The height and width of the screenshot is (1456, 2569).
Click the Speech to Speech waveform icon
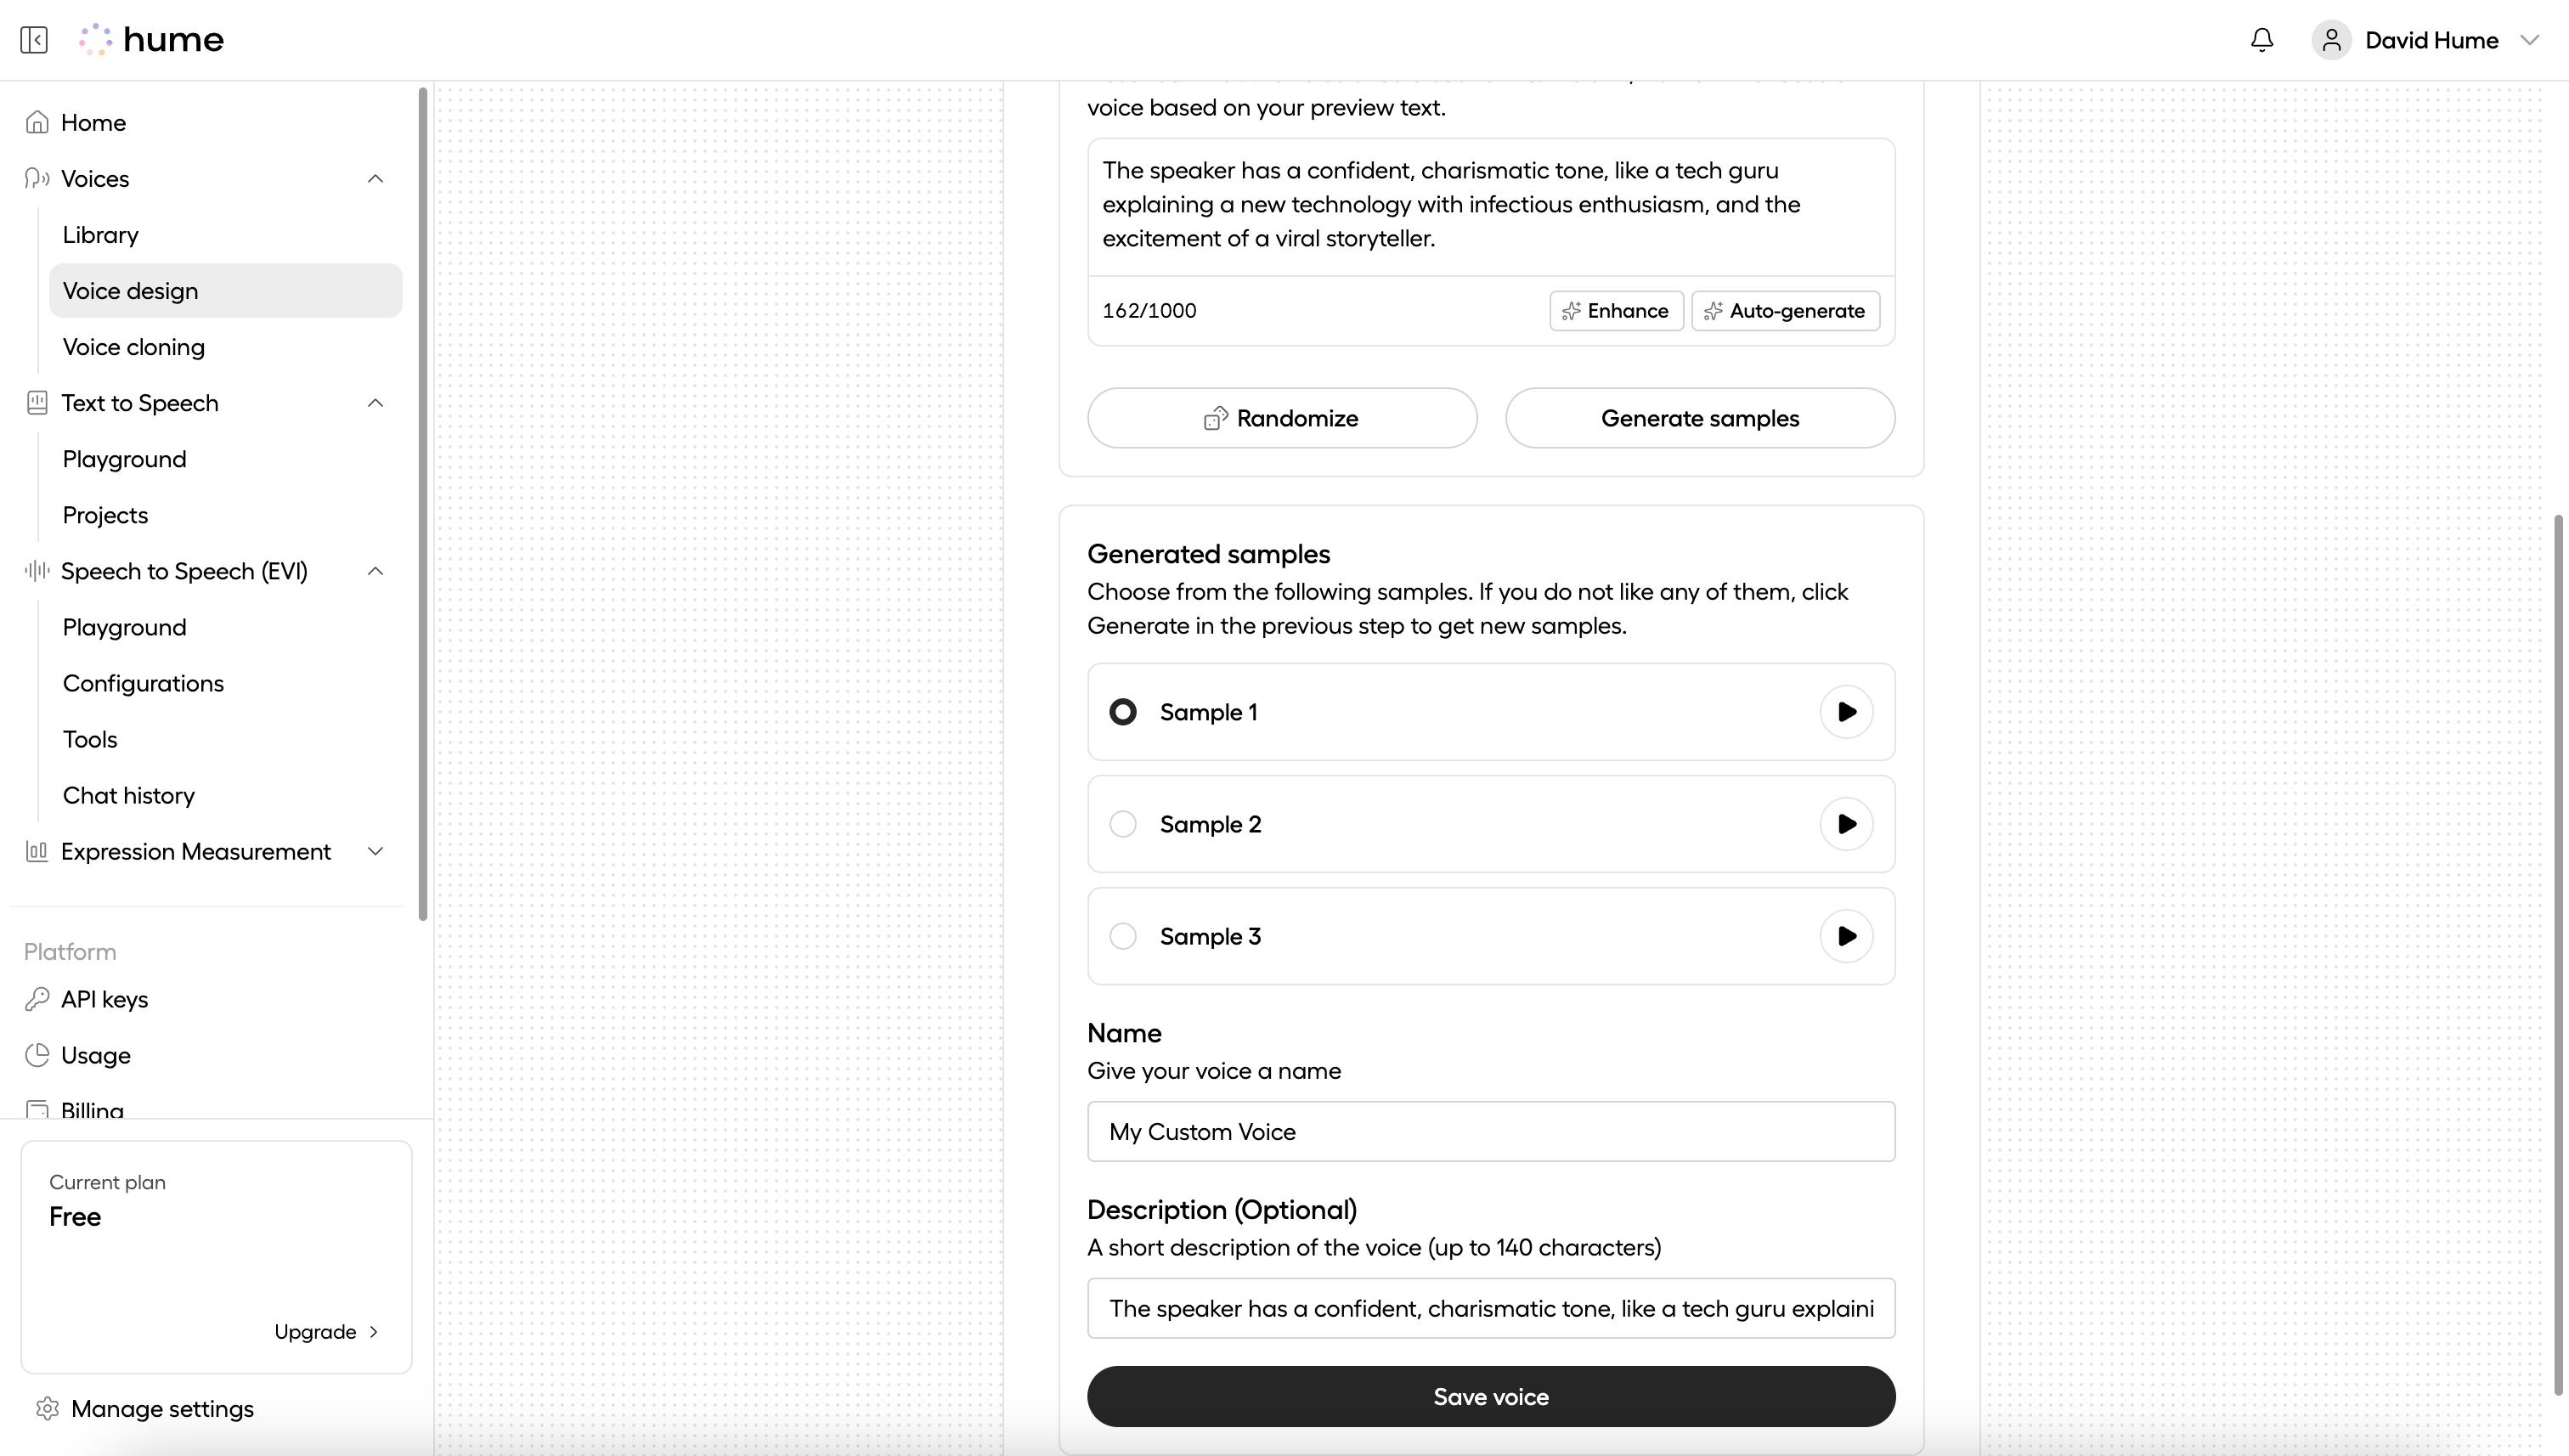pos(36,571)
